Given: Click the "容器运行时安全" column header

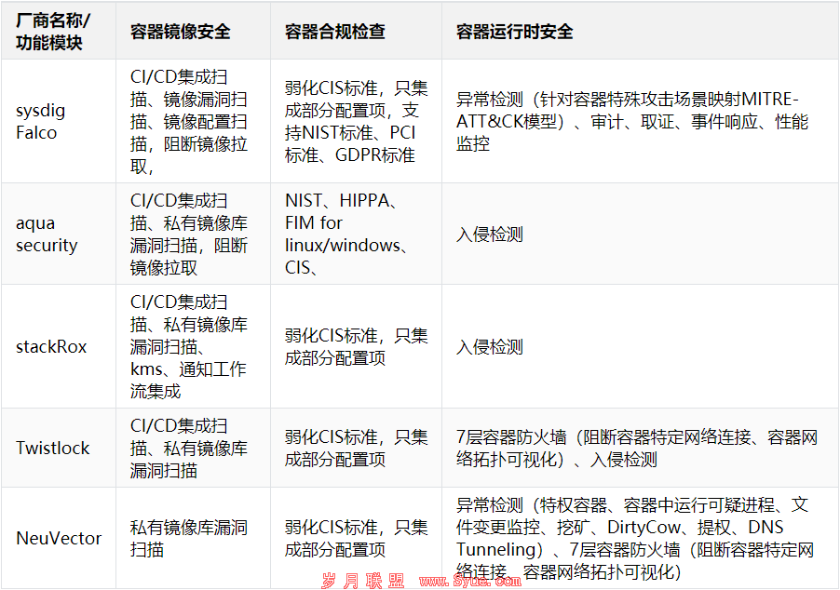Looking at the screenshot, I should pyautogui.click(x=640, y=31).
